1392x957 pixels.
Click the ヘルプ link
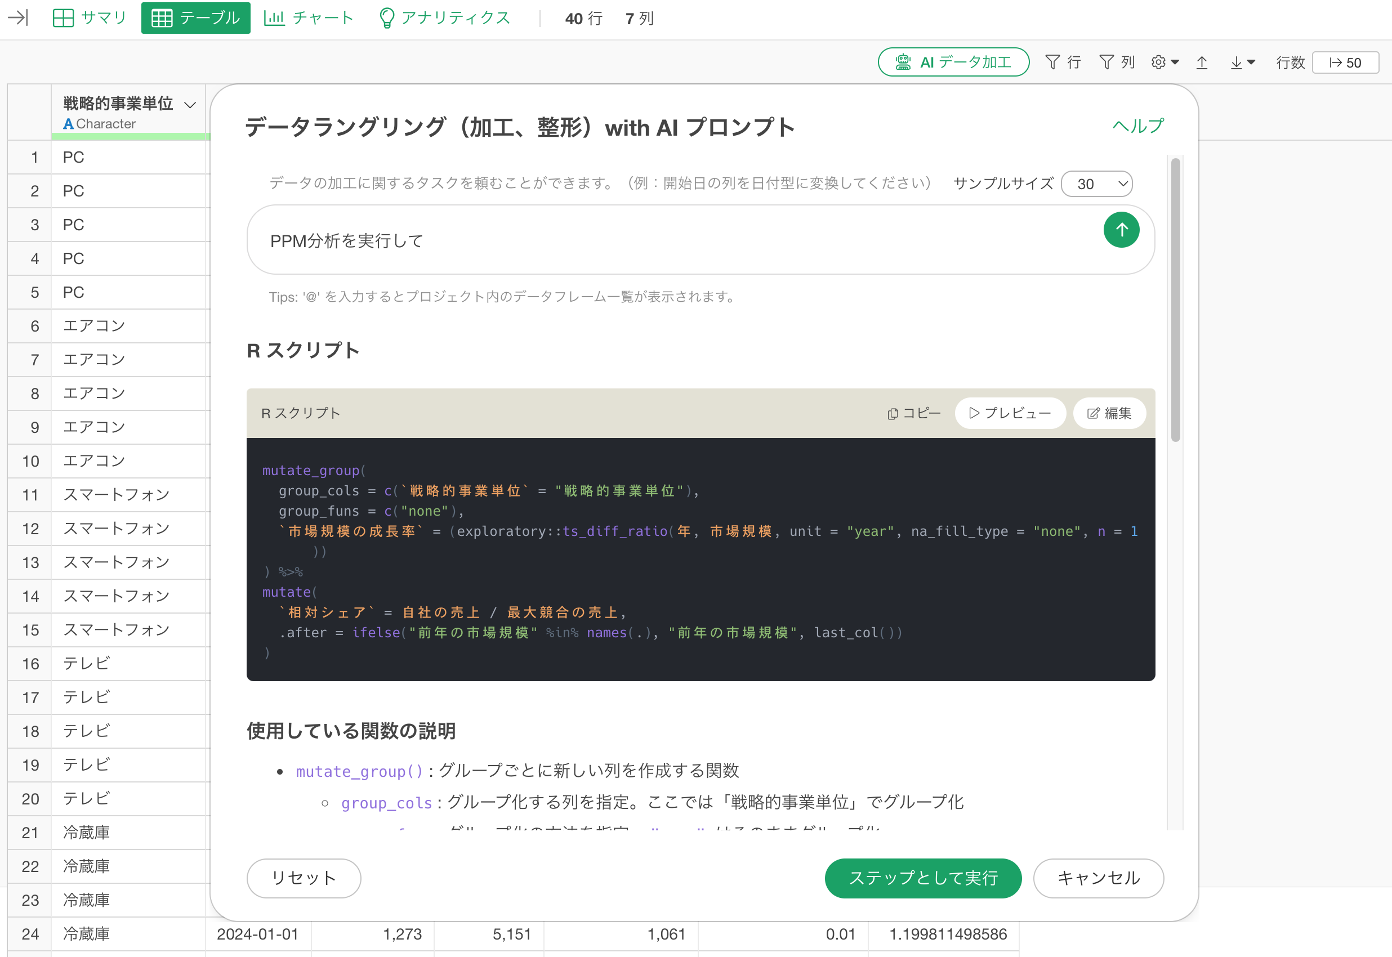coord(1137,126)
